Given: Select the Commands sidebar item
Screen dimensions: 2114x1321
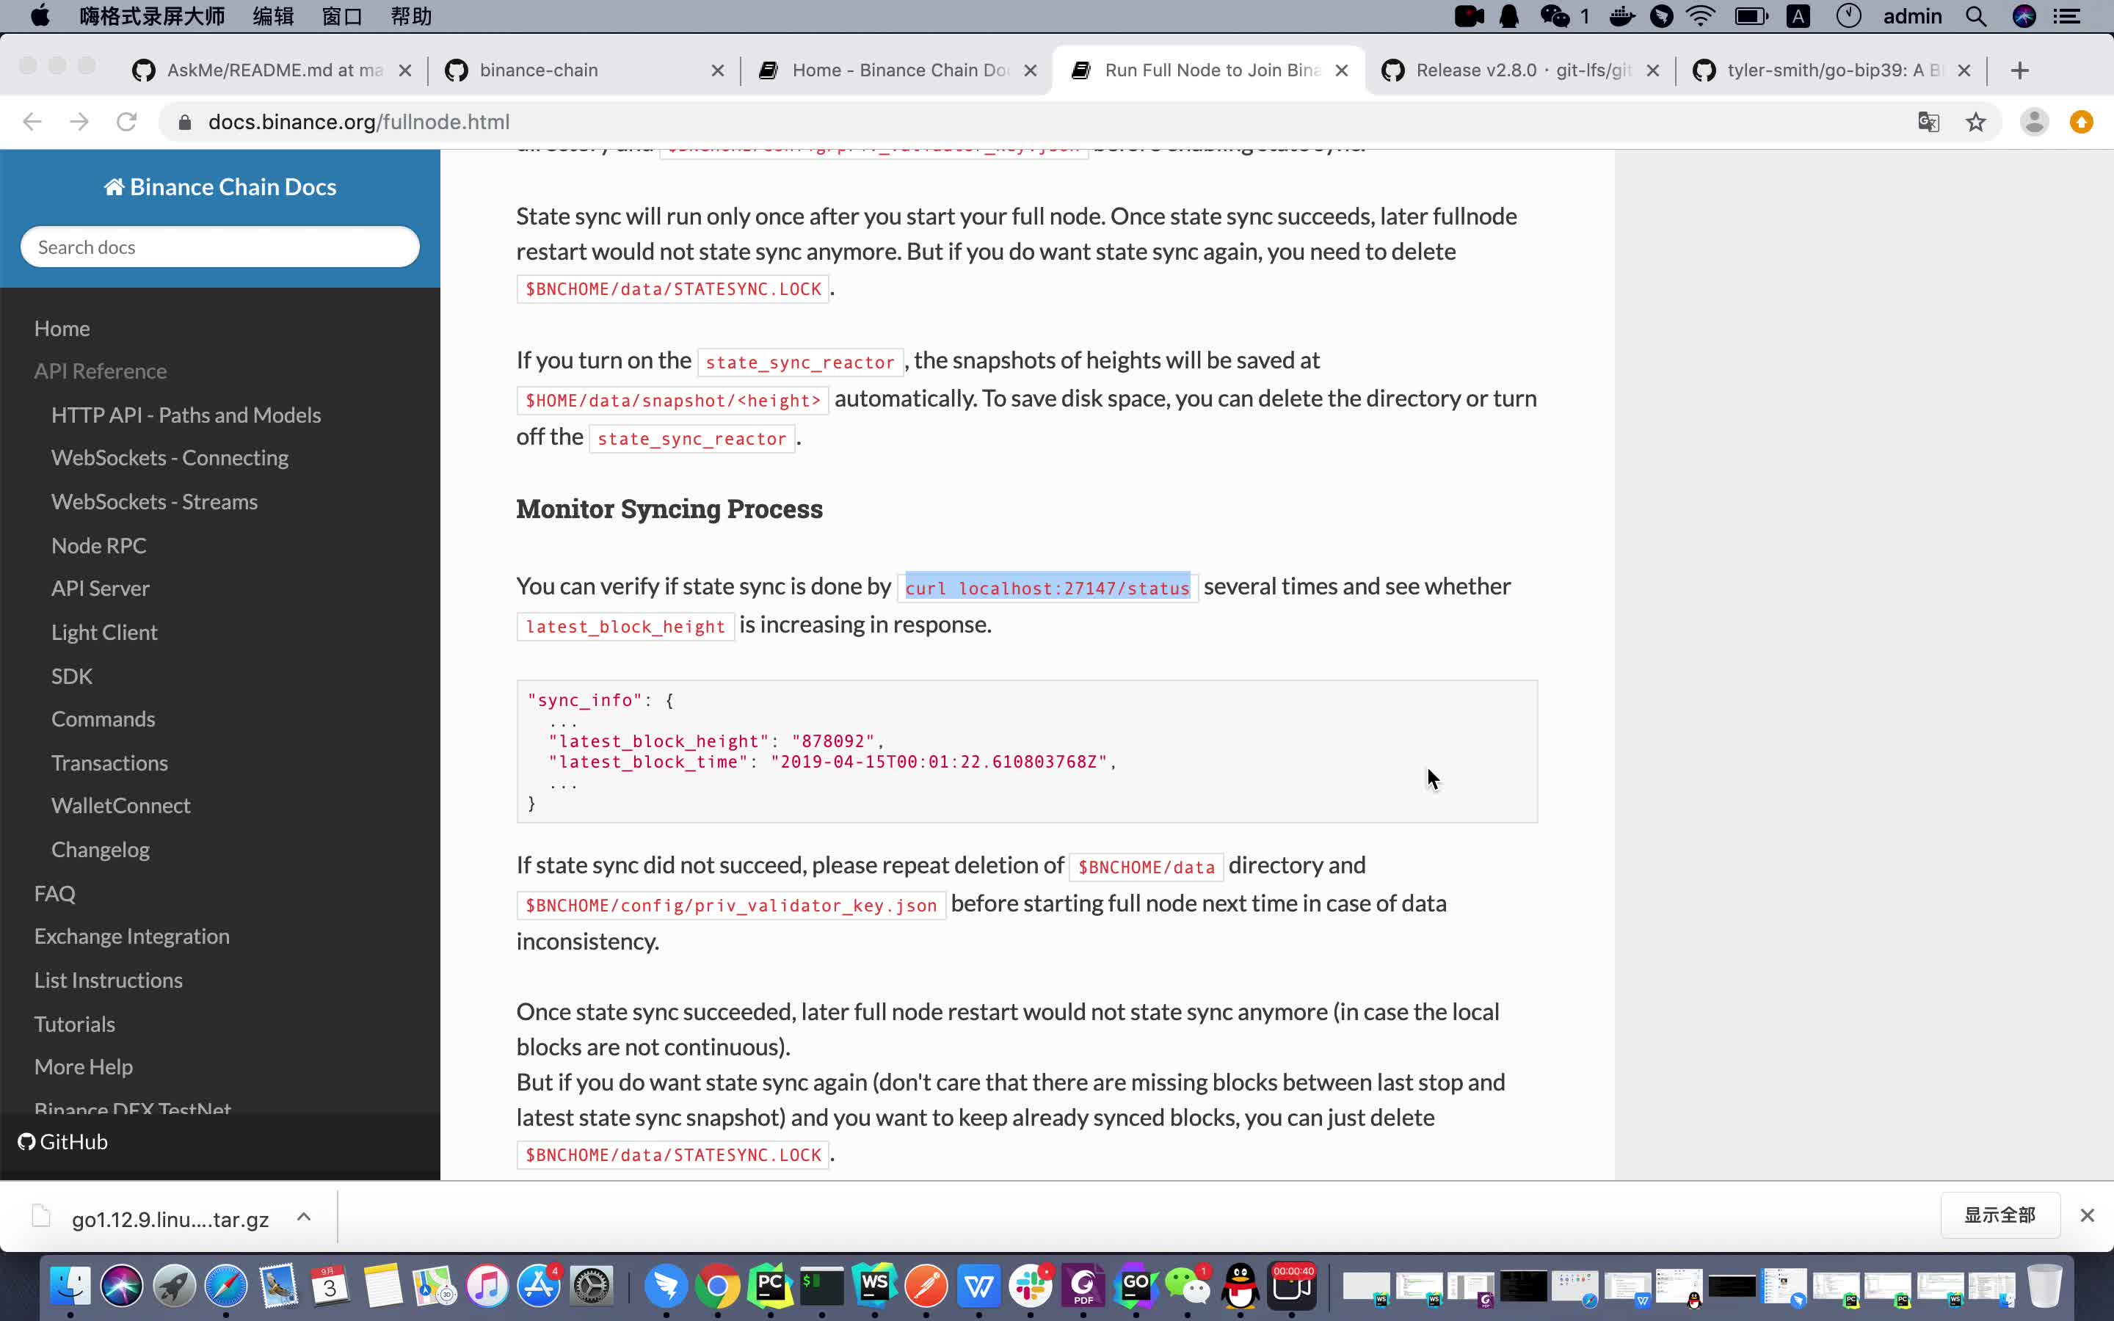Looking at the screenshot, I should click(x=102, y=717).
